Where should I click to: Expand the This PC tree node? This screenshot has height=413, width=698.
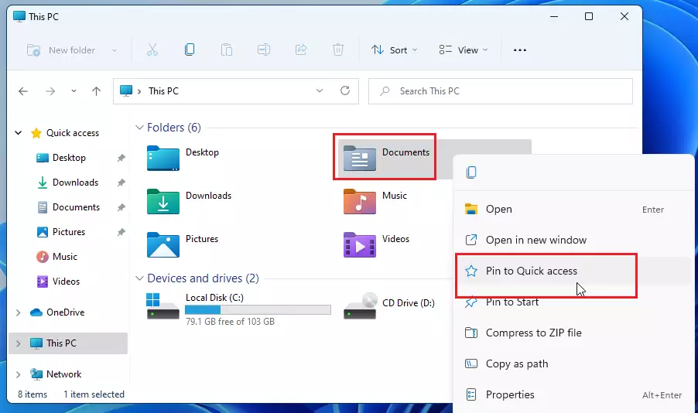click(x=19, y=343)
